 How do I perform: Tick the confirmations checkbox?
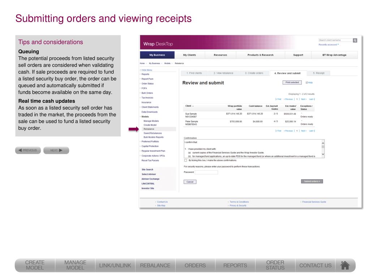185,161
